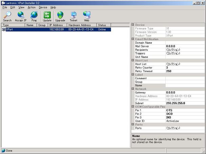Screen dimensions: 206x154
Task: Open Telnet from the toolbar
Action: tap(74, 16)
